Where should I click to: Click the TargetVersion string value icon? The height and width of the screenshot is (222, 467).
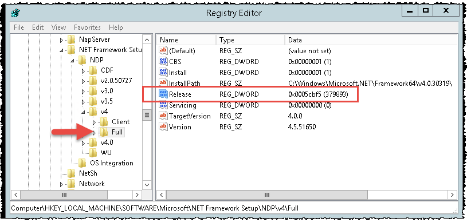point(163,116)
